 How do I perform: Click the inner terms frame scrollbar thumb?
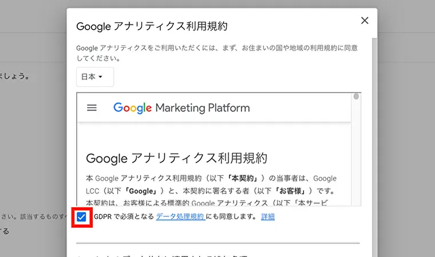pos(356,97)
